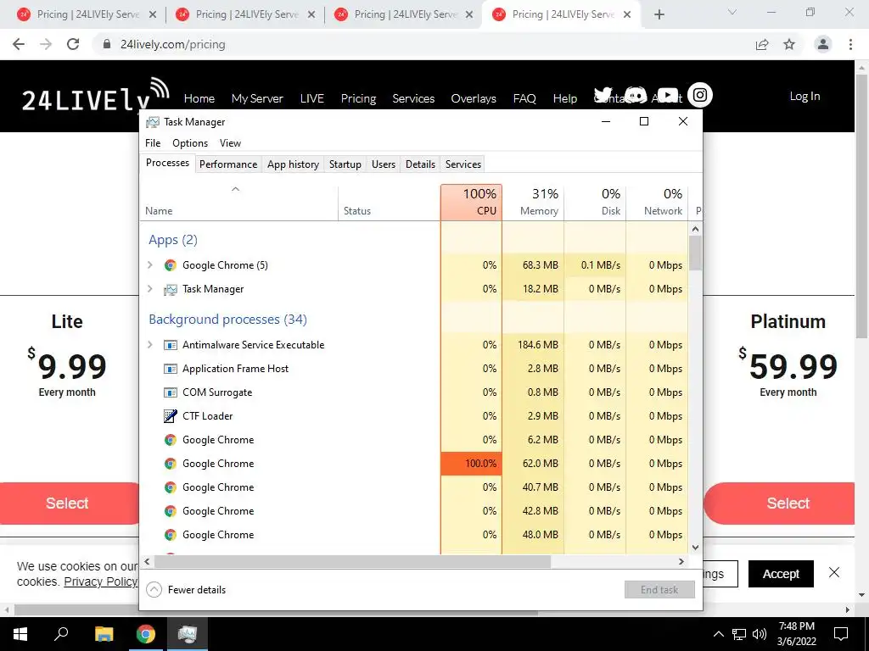The height and width of the screenshot is (651, 869).
Task: Switch to the App history tab
Action: [293, 164]
